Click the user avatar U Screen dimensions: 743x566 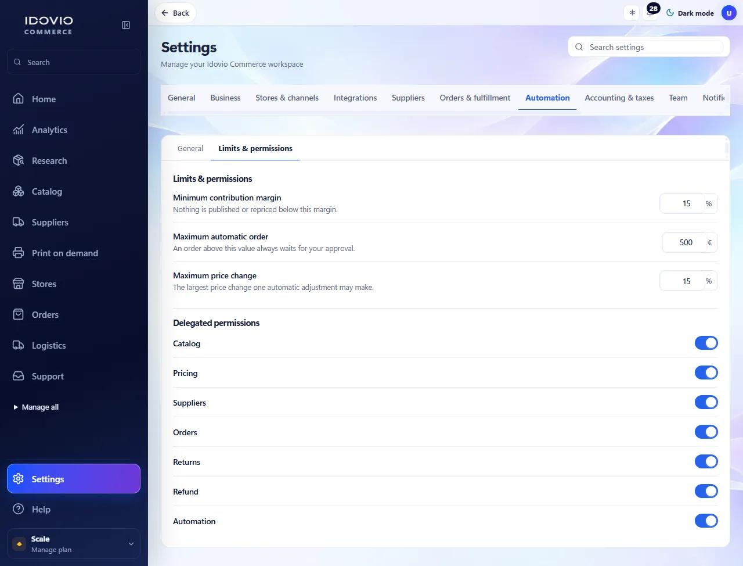pos(729,13)
